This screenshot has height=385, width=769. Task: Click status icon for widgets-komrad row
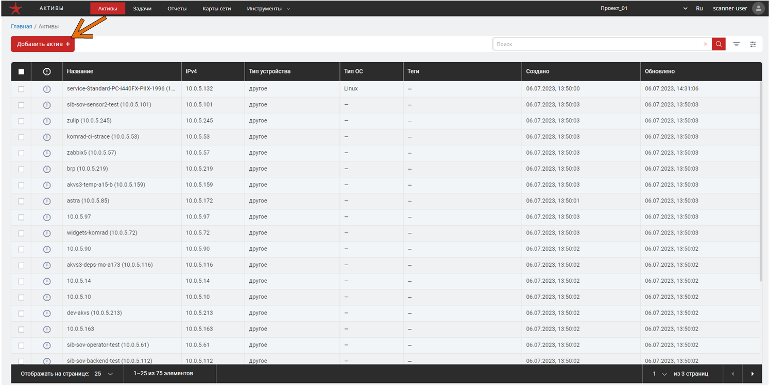[47, 233]
